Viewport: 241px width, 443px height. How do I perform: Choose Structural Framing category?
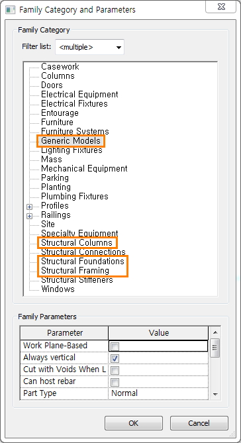75,270
